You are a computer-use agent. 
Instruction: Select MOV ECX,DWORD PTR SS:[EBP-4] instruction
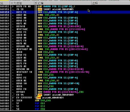point(58,55)
